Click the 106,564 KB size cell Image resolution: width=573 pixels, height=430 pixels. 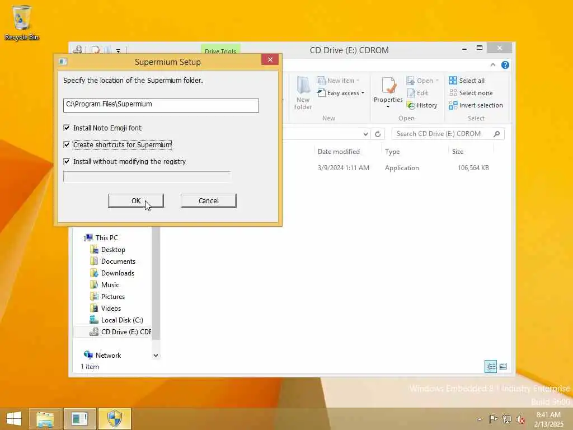pos(473,168)
